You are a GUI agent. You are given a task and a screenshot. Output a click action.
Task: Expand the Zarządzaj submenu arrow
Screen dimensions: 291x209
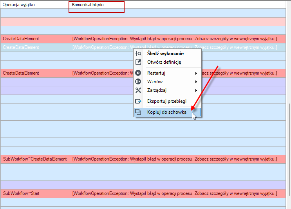(x=196, y=91)
